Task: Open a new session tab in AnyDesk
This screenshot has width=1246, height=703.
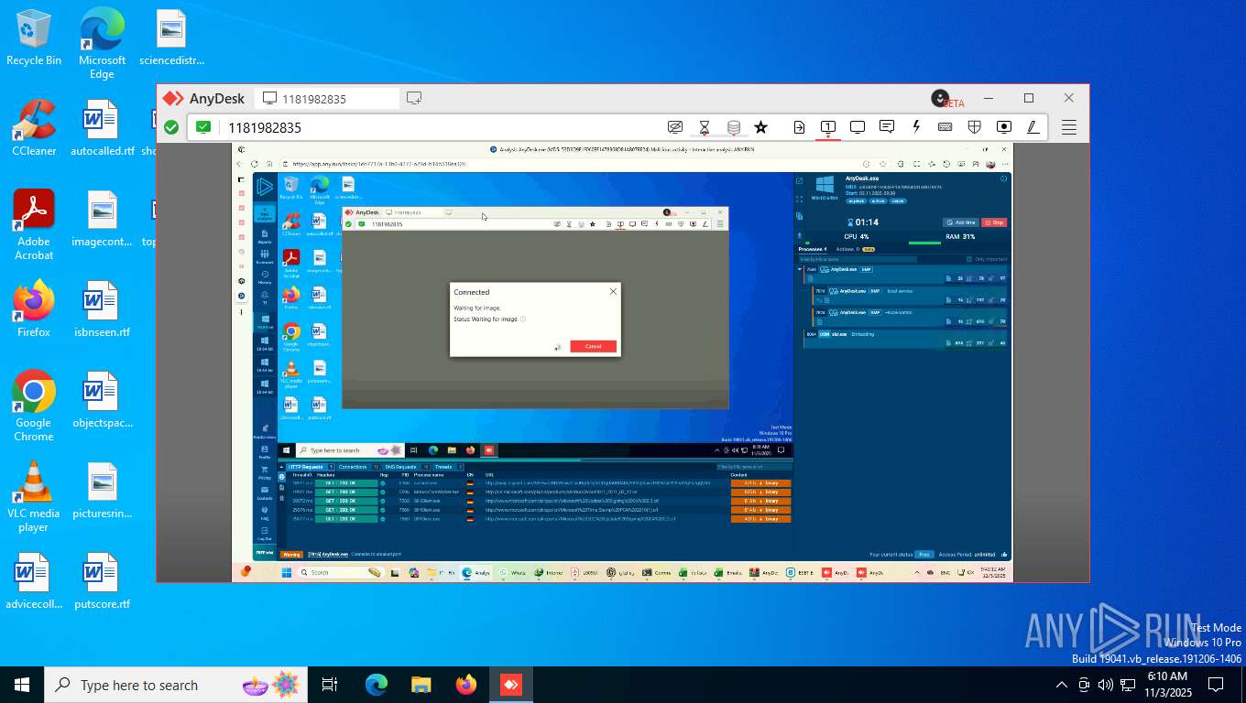Action: tap(414, 98)
